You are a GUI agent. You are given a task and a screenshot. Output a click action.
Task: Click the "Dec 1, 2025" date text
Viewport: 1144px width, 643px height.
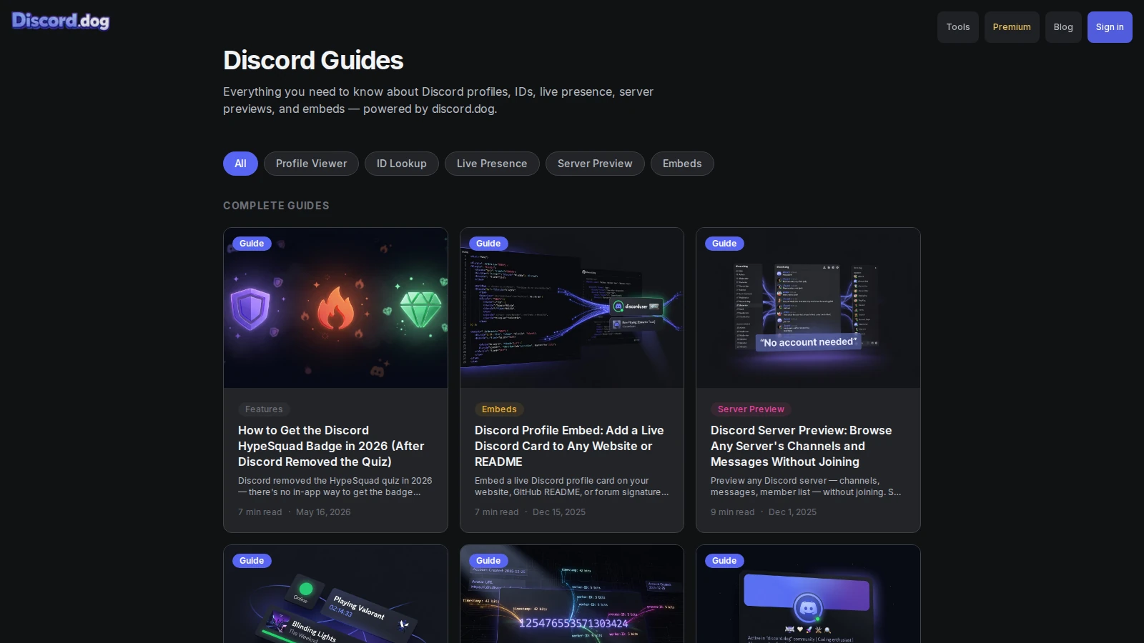coord(792,512)
